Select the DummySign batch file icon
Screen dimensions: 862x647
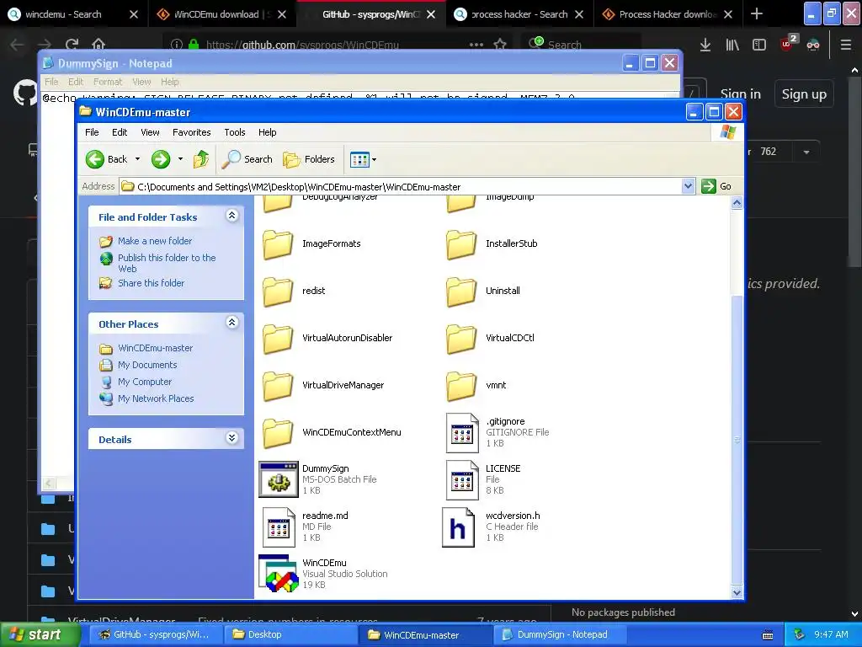click(x=279, y=479)
